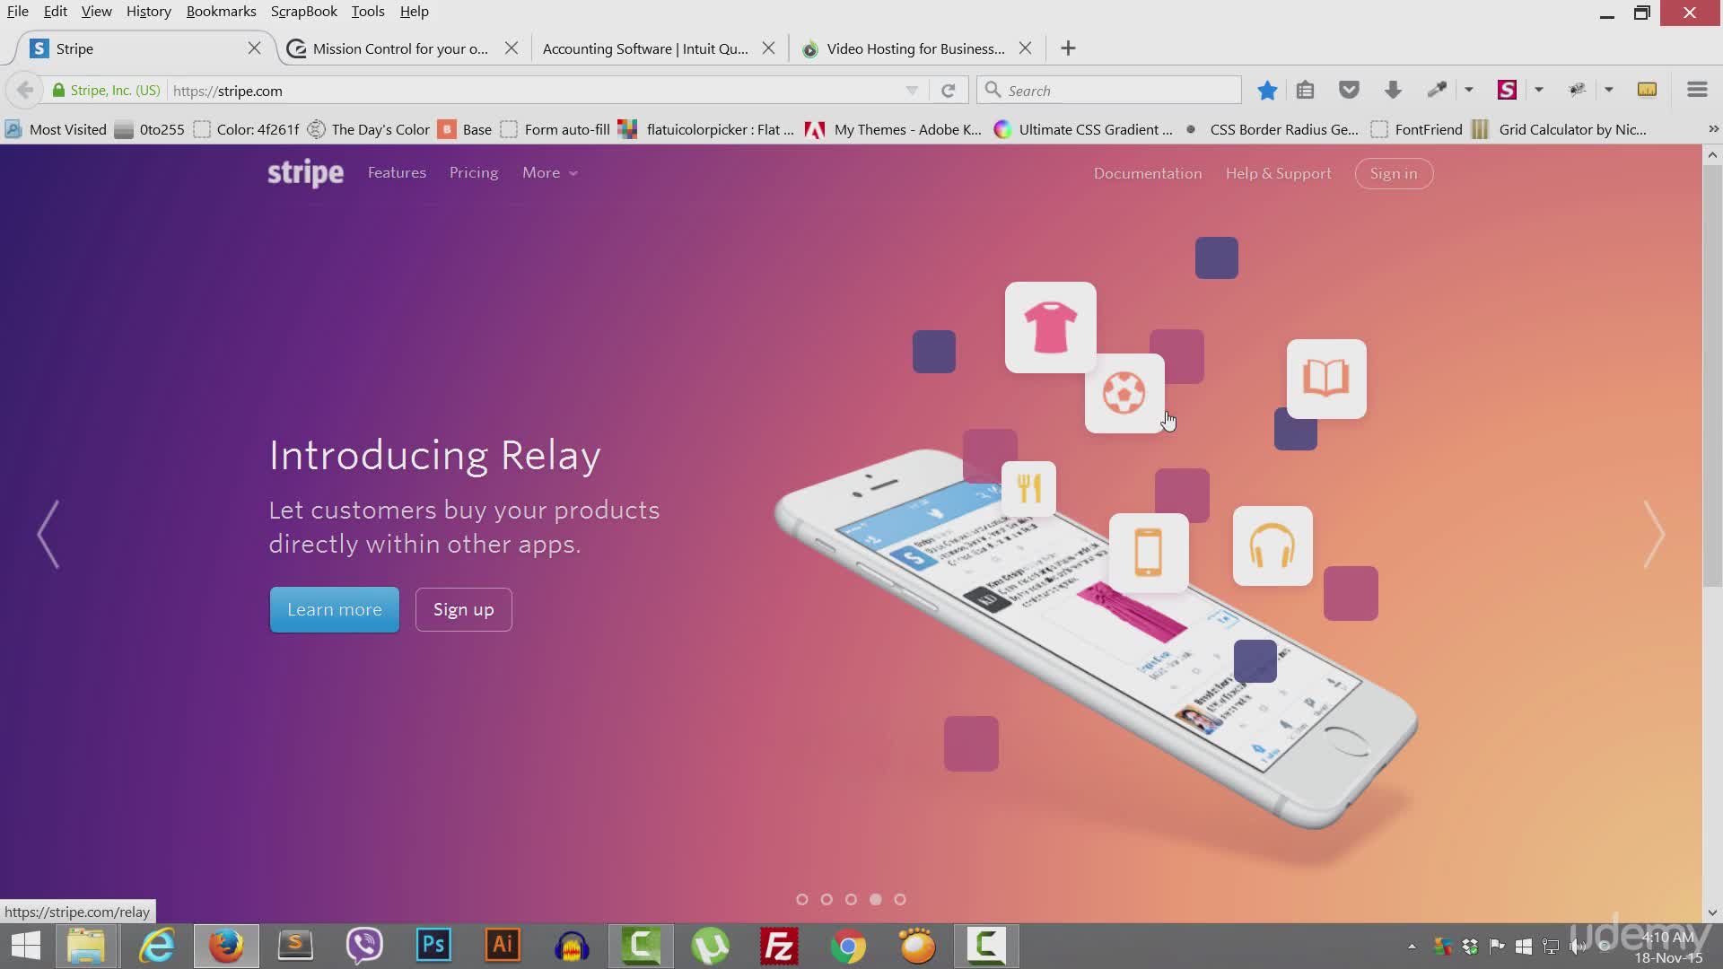This screenshot has width=1723, height=969.
Task: Open the History menu
Action: click(x=148, y=12)
